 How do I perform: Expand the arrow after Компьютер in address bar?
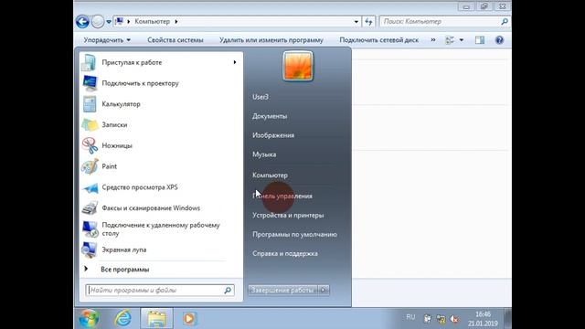click(176, 22)
